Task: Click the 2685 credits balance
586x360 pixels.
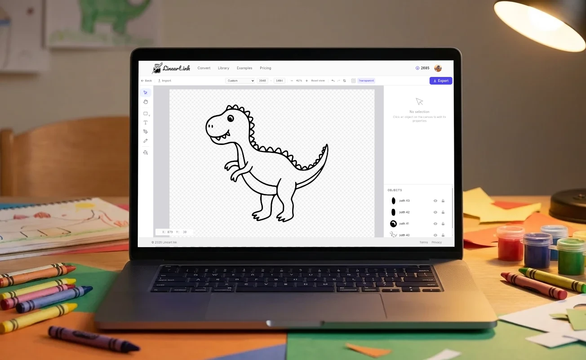Action: point(425,68)
